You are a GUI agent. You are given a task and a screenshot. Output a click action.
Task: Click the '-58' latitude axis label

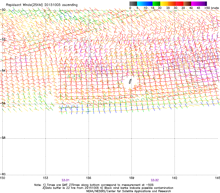[3, 138]
